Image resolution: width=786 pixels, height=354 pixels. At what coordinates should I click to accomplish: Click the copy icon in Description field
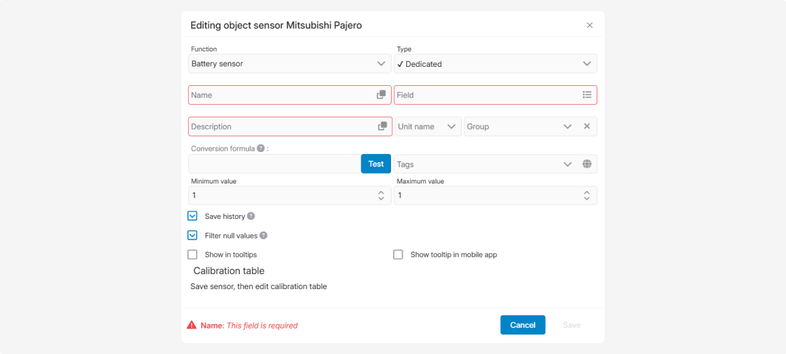[x=382, y=127]
